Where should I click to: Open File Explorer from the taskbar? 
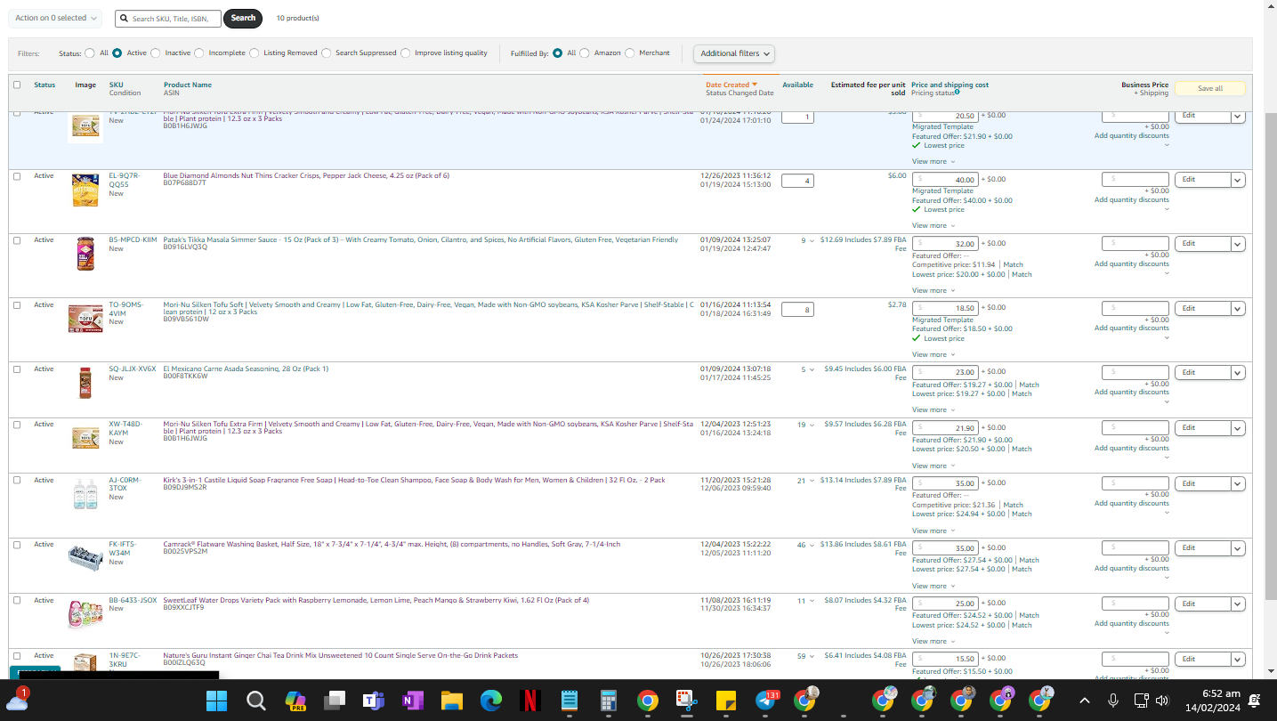click(452, 701)
